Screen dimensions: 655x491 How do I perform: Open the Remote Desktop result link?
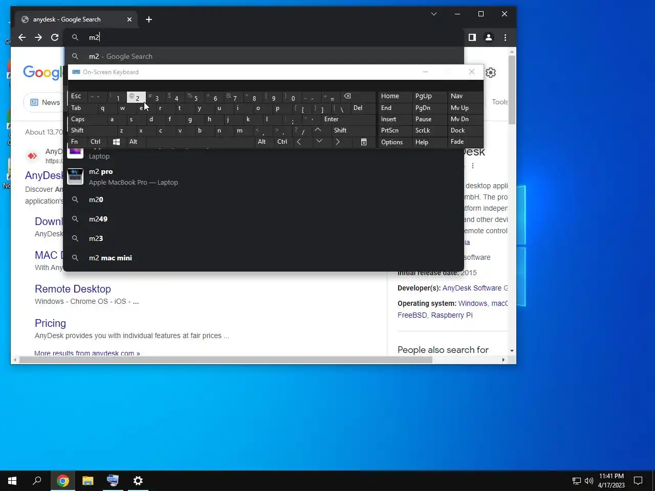pos(73,289)
